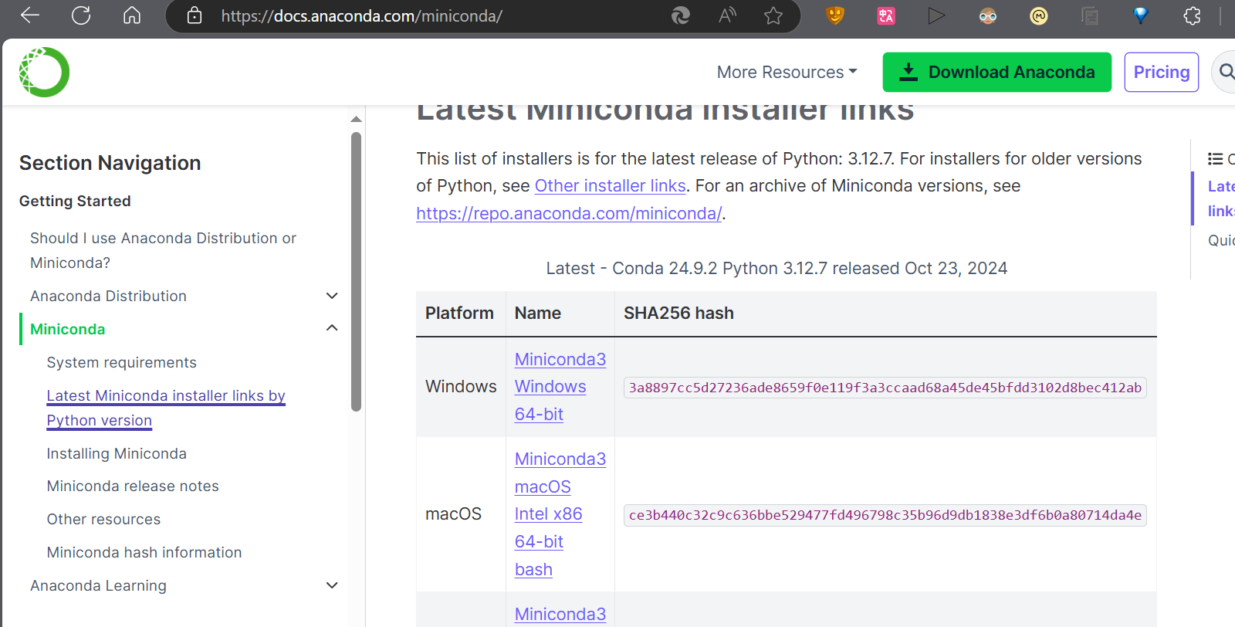Open the More Resources dropdown
The image size is (1235, 627).
click(787, 72)
